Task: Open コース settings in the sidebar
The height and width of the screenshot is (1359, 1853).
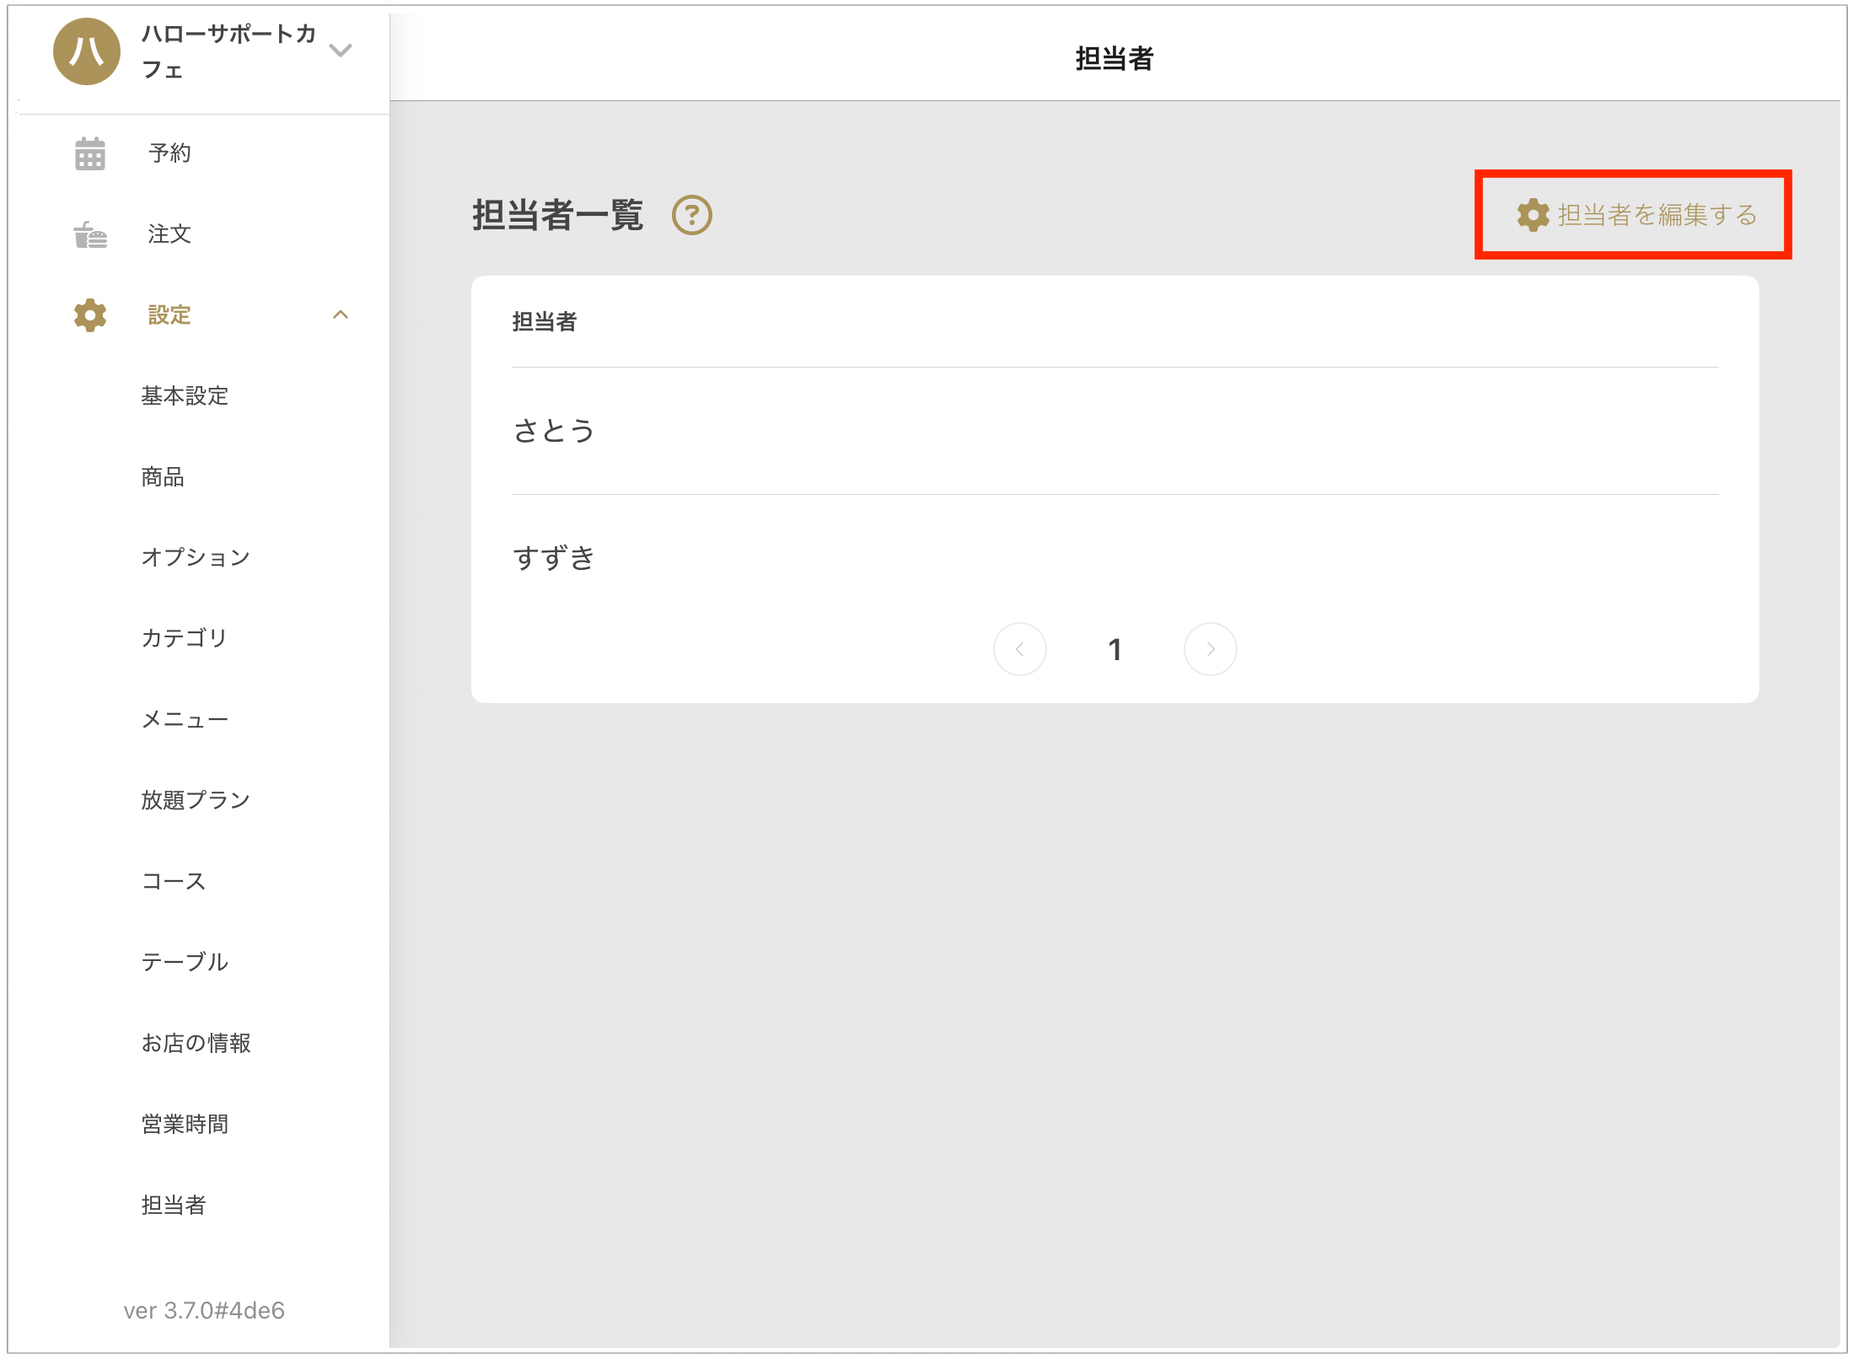Action: [x=174, y=881]
